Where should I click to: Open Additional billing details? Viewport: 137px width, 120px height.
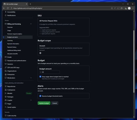point(14,51)
